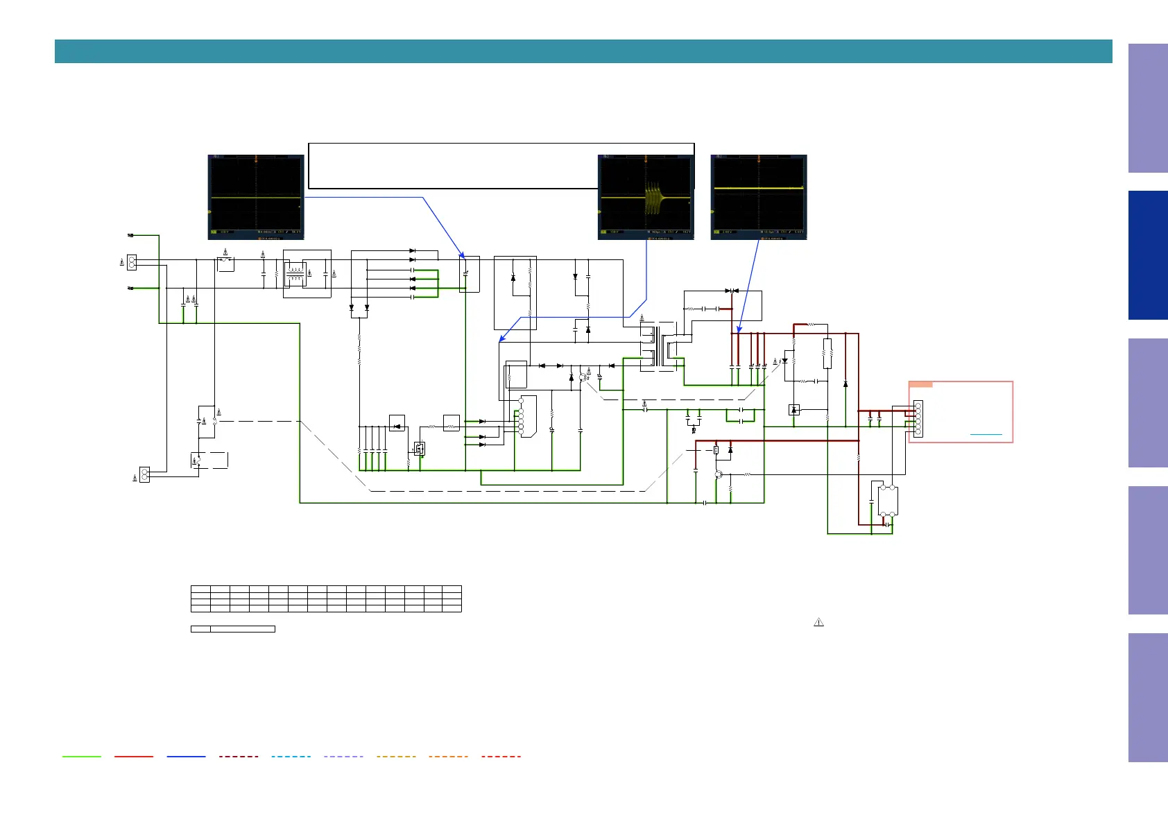Select the solid red legend line
This screenshot has height=826, width=1168.
(x=134, y=756)
